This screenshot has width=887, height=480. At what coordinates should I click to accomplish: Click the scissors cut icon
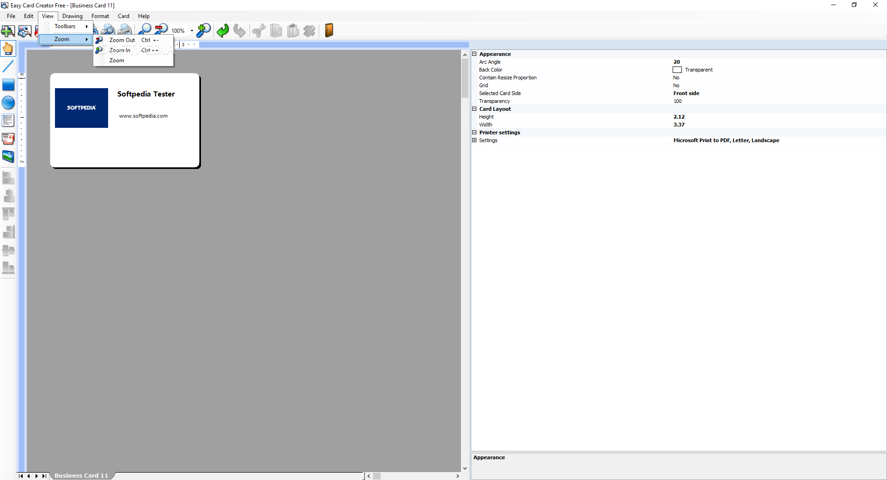tap(259, 30)
